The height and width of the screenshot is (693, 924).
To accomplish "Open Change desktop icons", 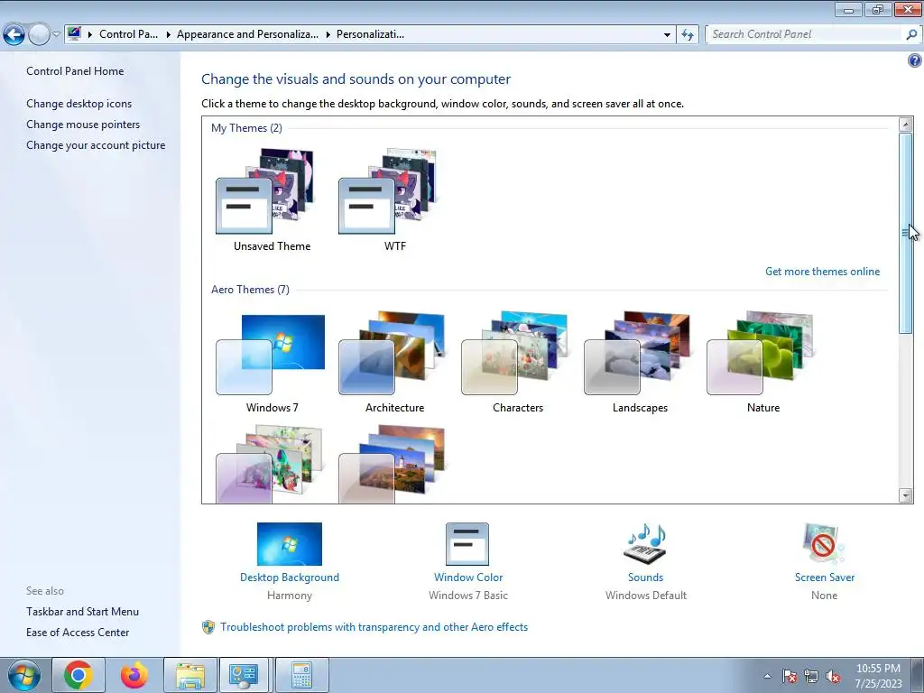I will click(79, 104).
